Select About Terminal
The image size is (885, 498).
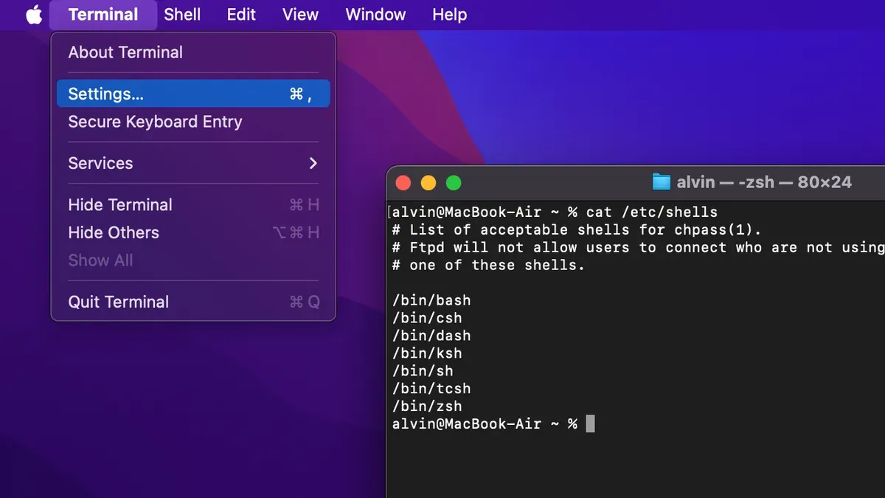[193, 52]
